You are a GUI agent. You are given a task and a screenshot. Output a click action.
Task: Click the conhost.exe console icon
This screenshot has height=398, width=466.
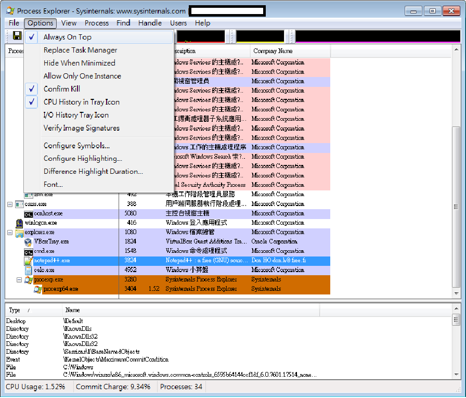(x=28, y=214)
